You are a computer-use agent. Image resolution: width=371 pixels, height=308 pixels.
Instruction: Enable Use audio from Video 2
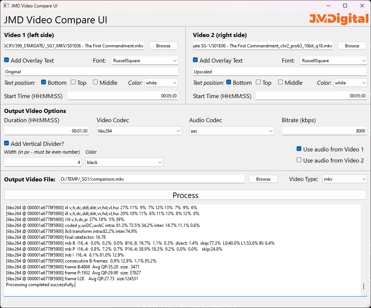(x=299, y=160)
